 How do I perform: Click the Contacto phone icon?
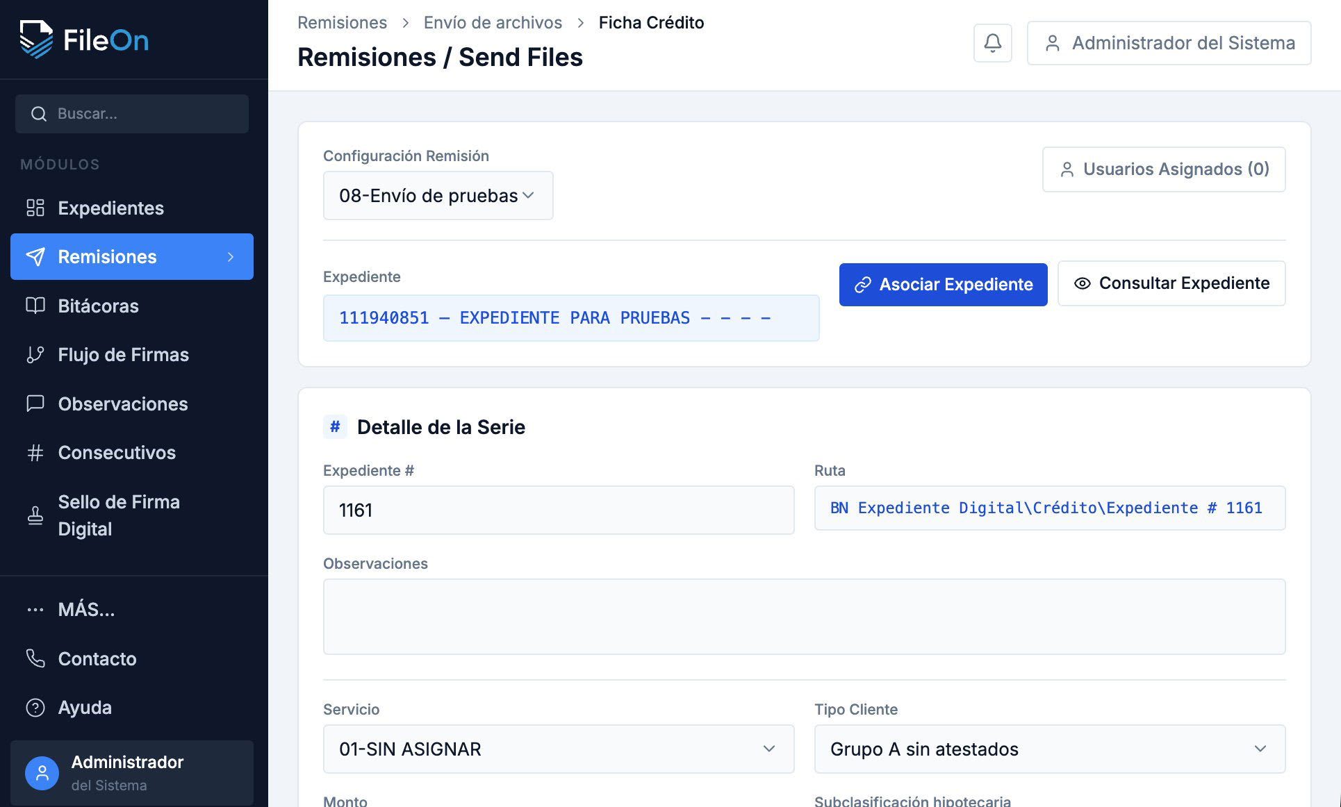(x=35, y=658)
